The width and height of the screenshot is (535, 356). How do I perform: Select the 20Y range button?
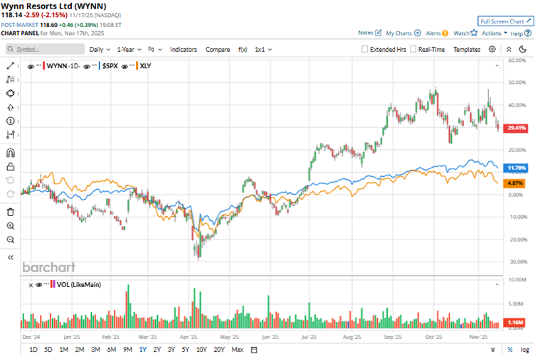coord(219,350)
